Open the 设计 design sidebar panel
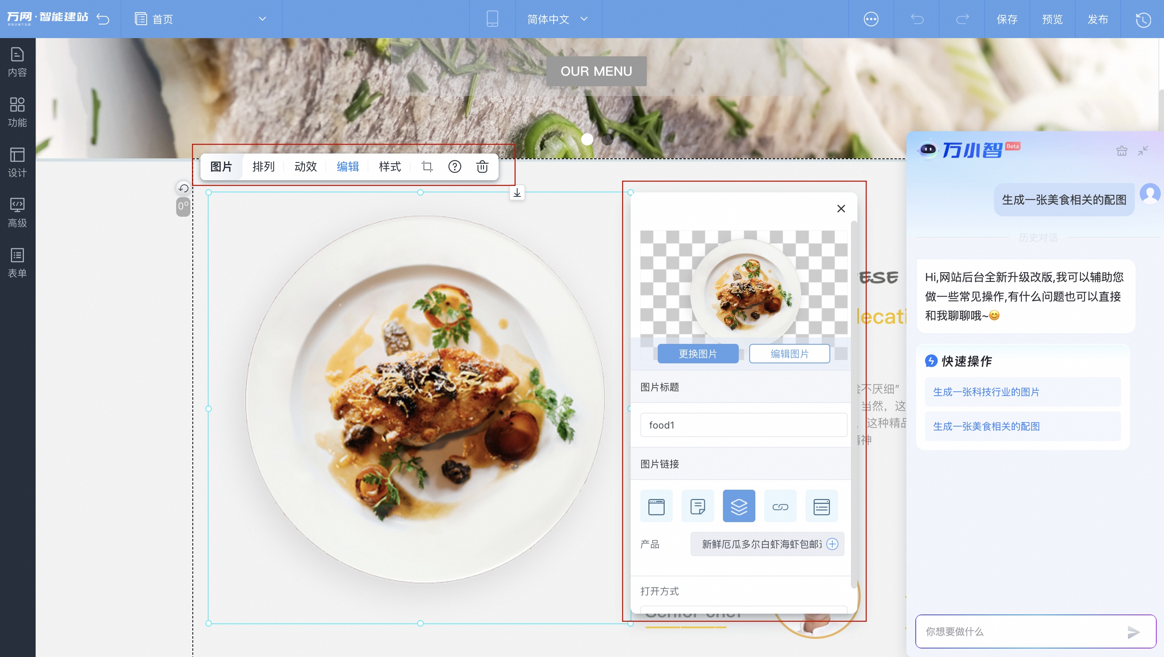The height and width of the screenshot is (657, 1164). (17, 163)
